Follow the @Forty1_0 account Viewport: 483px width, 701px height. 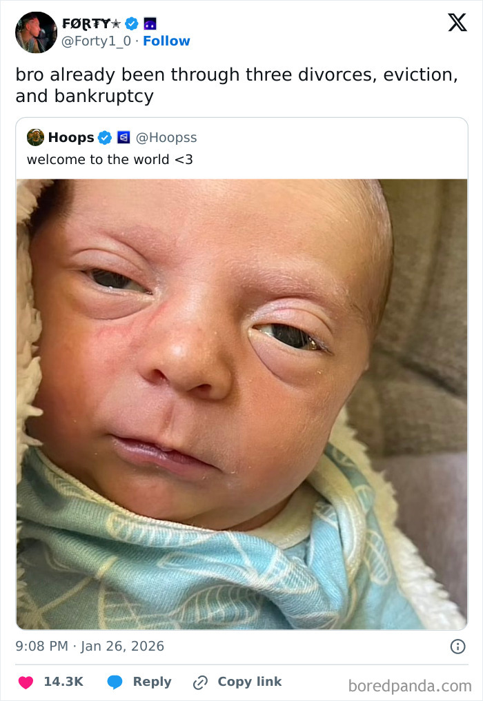click(x=166, y=41)
